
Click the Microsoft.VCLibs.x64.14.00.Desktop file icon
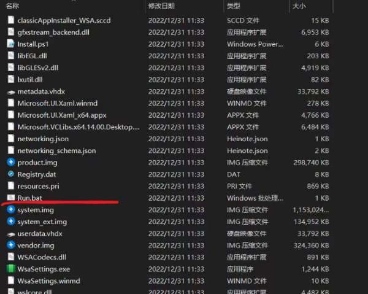[x=11, y=126]
